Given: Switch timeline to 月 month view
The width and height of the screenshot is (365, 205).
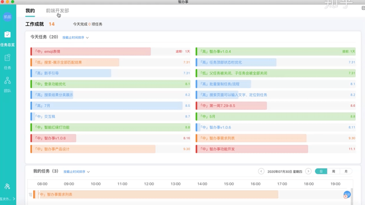Looking at the screenshot, I should [346, 172].
